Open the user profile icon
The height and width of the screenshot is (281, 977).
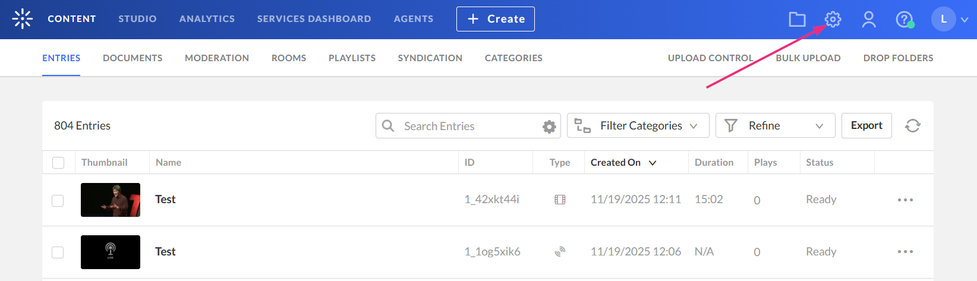869,20
